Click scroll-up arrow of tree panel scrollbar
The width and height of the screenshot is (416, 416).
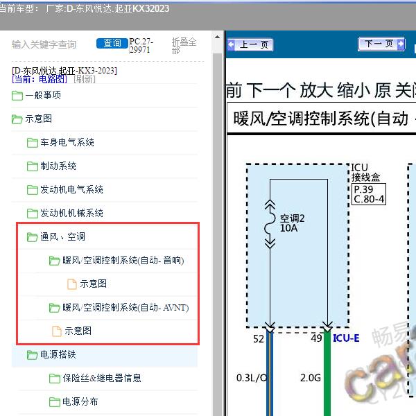click(217, 37)
